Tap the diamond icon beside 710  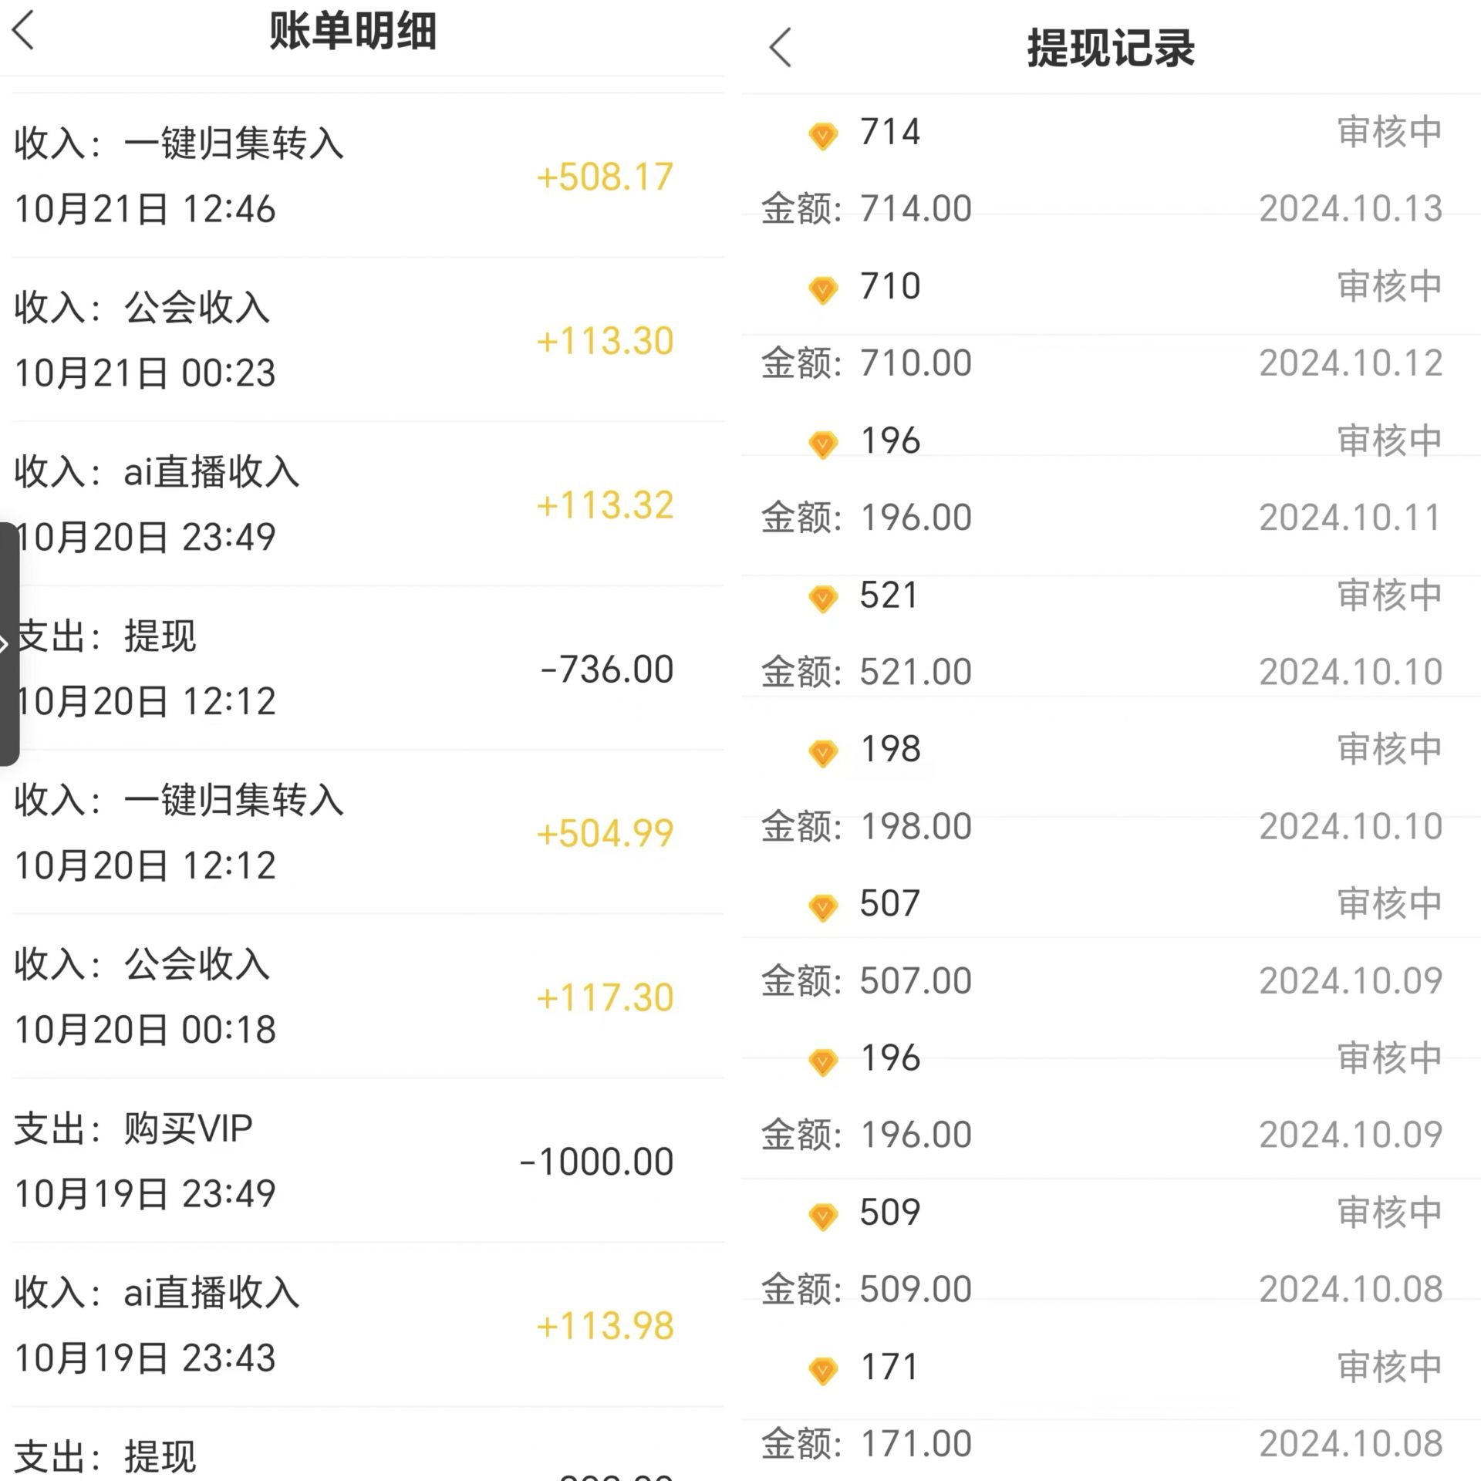point(823,291)
